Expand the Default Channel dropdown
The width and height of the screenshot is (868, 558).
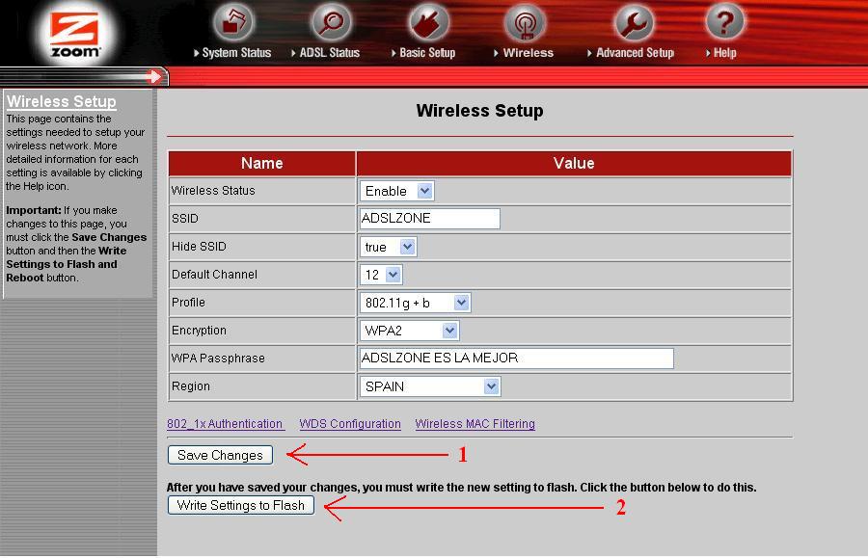(381, 275)
